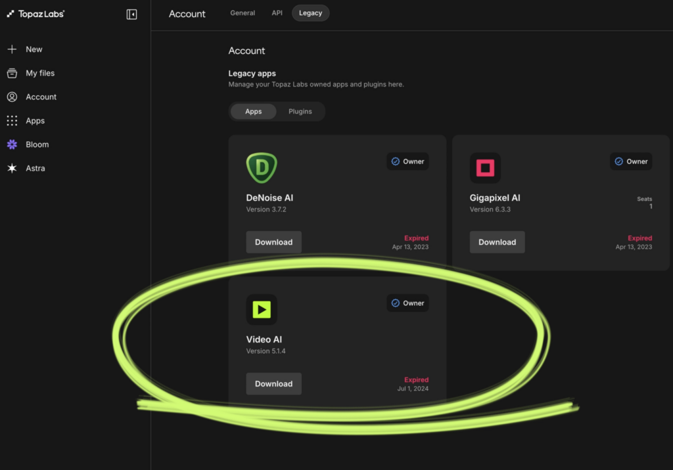Select the Apps segment toggle
The image size is (673, 470).
(253, 112)
